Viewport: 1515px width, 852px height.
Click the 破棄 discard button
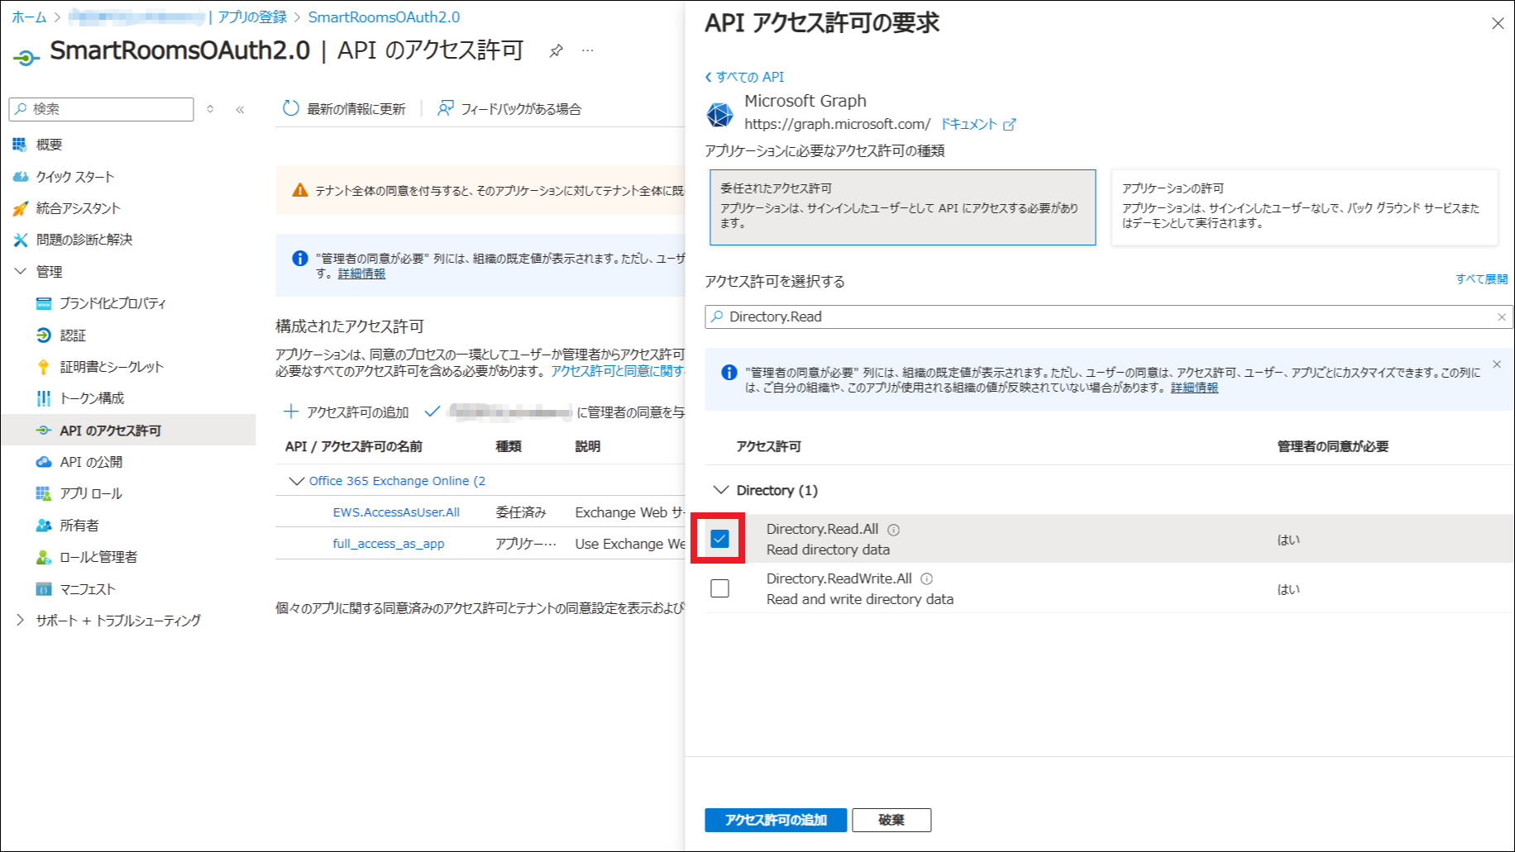click(x=891, y=820)
